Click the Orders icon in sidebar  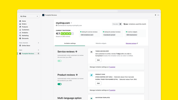20,24
